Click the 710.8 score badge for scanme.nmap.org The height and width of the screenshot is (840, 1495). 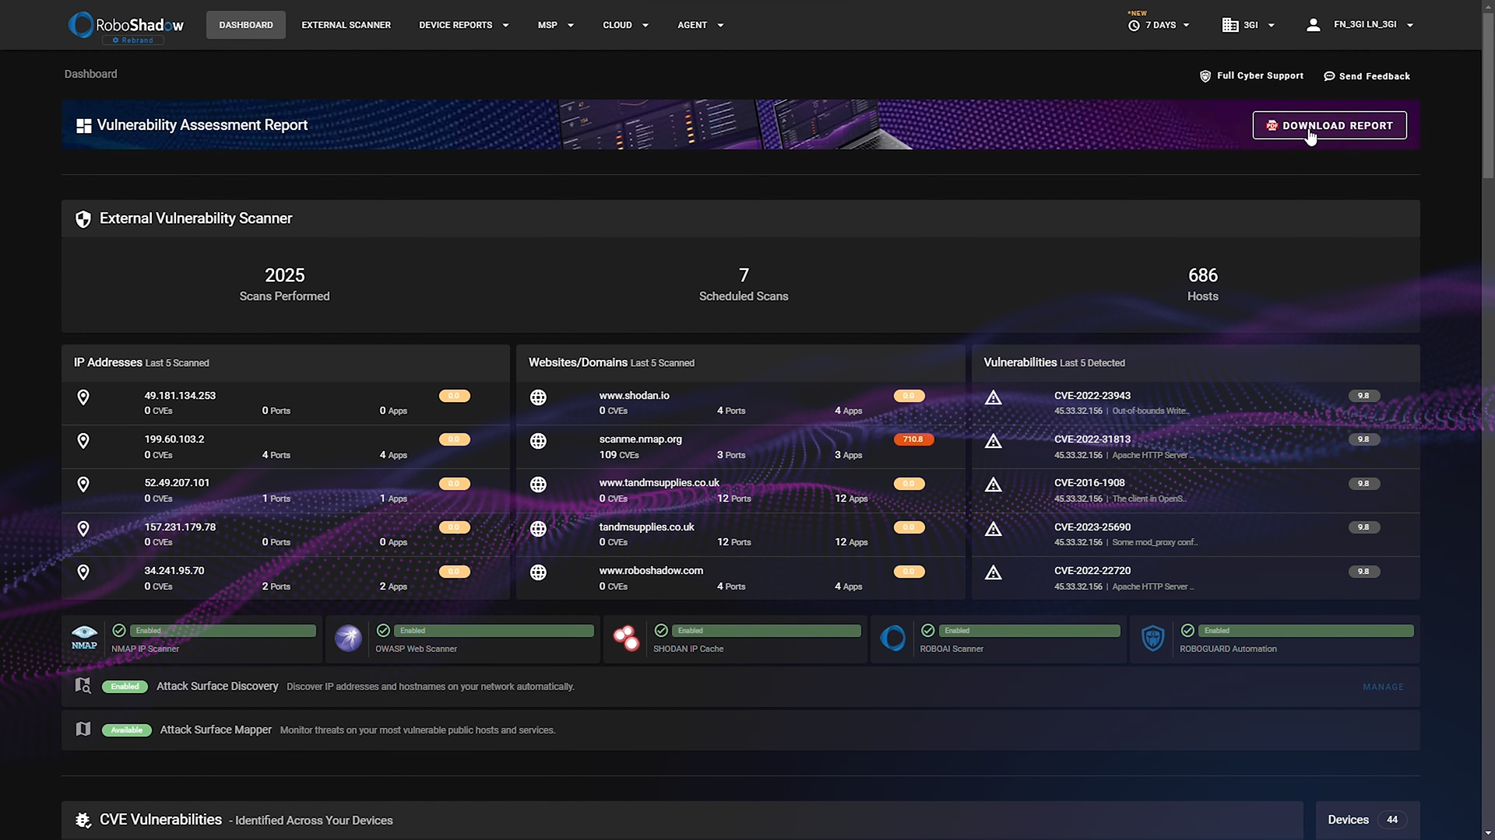[914, 439]
